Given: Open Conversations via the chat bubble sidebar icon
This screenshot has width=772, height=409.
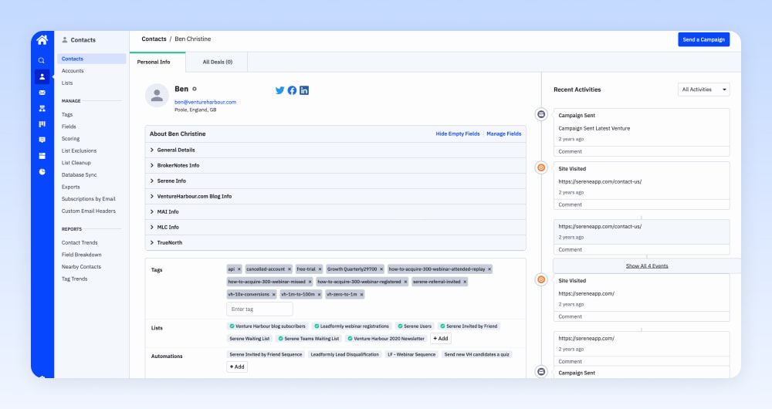Looking at the screenshot, I should (42, 140).
